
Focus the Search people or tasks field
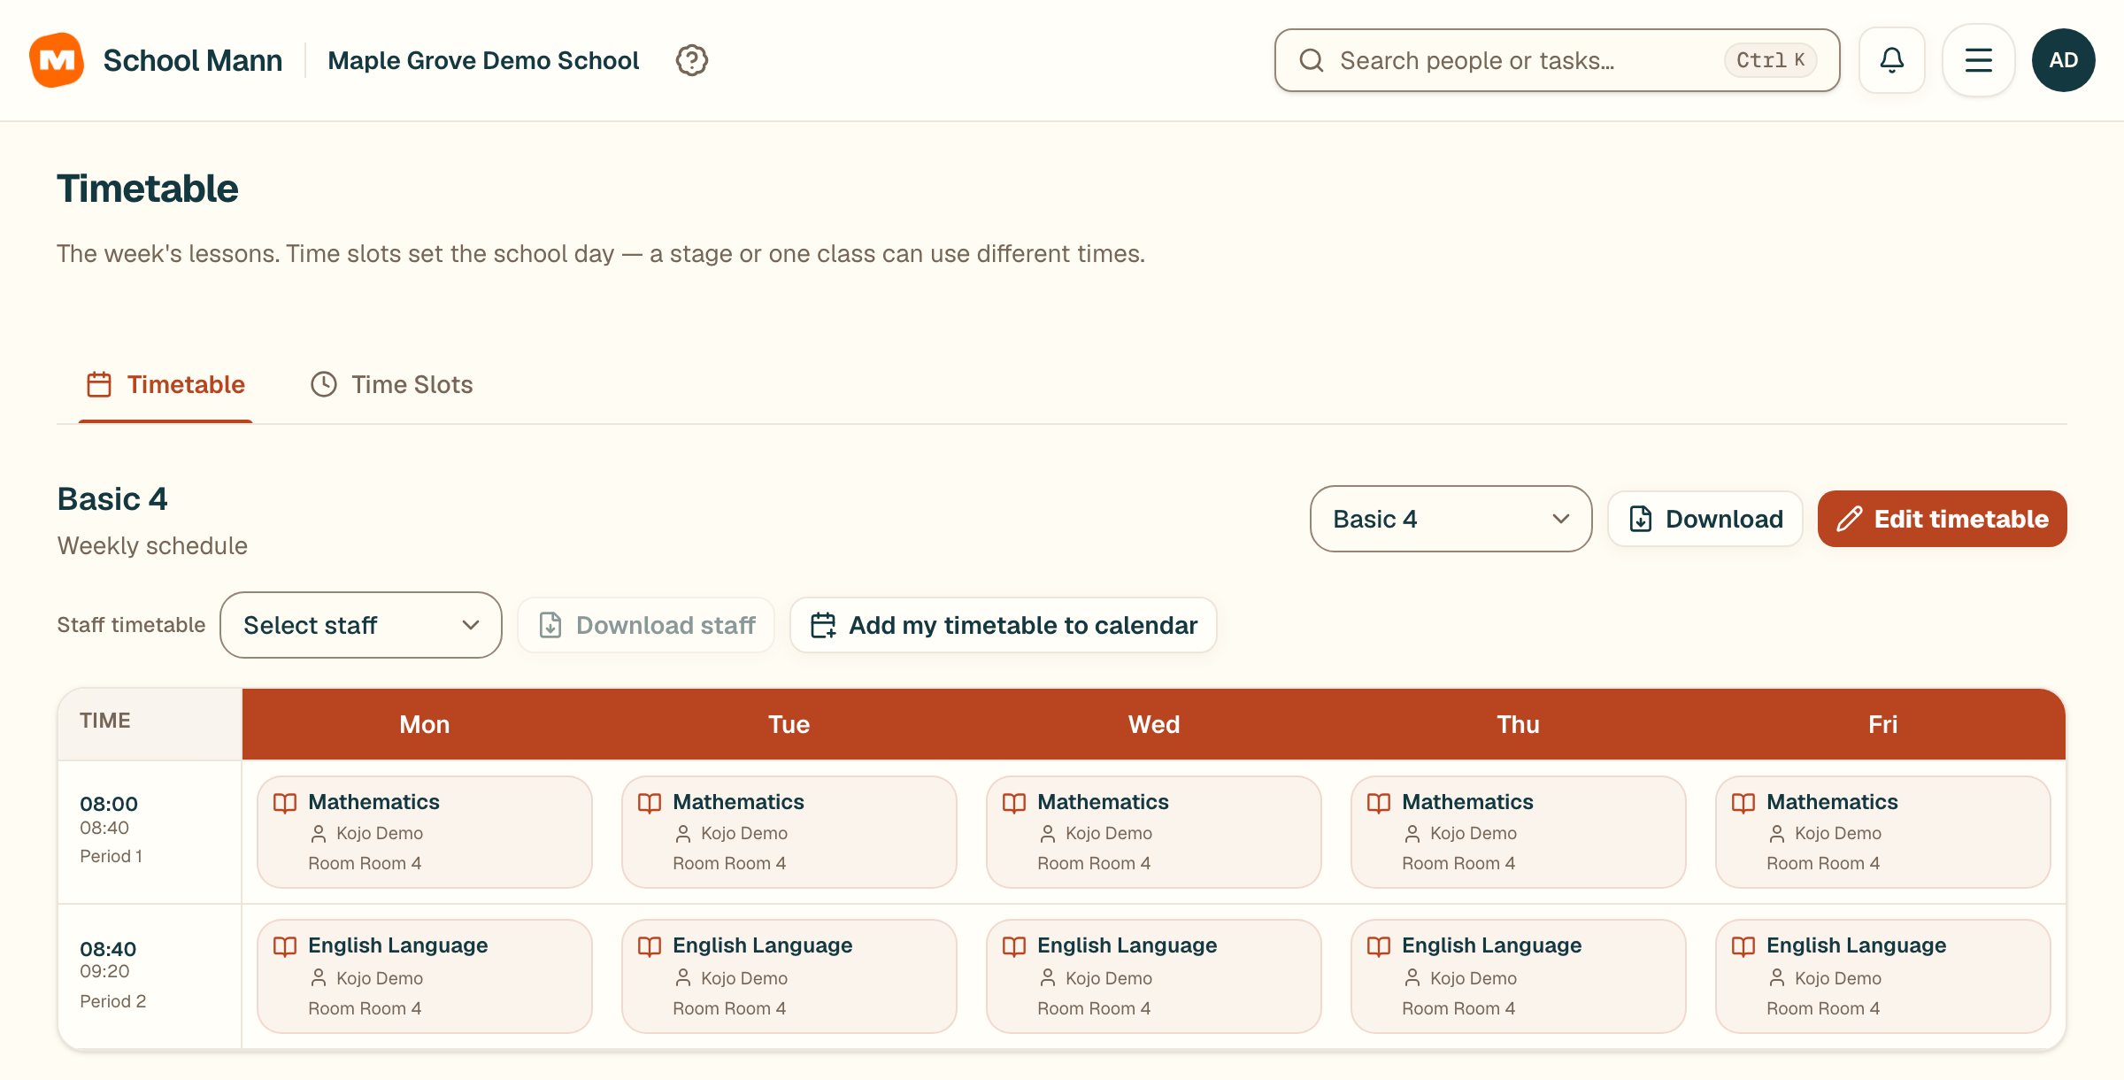pos(1558,60)
